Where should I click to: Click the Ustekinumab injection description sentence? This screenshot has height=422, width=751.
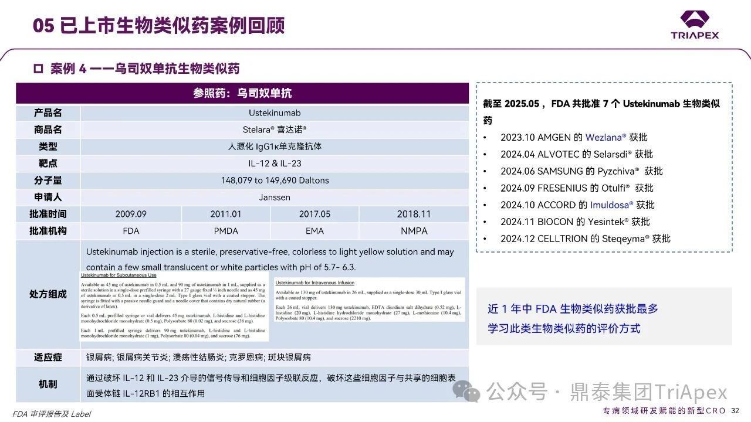point(270,260)
